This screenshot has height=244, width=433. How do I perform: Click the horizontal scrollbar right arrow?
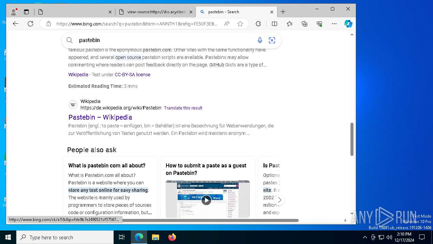[x=345, y=220]
